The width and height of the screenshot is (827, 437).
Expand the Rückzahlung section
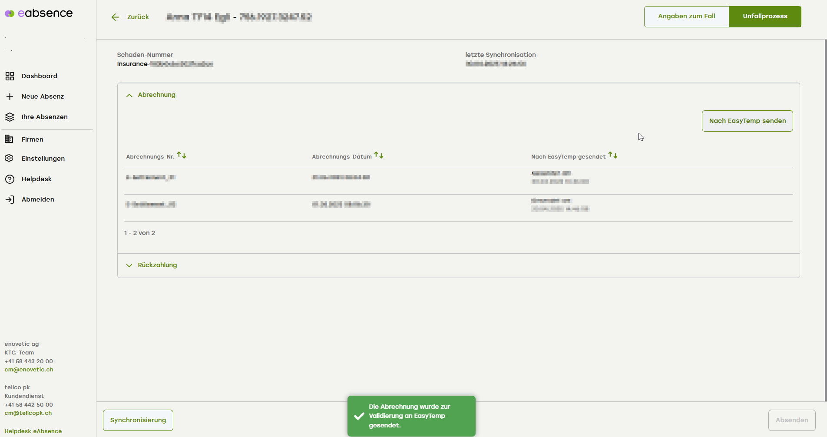pyautogui.click(x=129, y=265)
